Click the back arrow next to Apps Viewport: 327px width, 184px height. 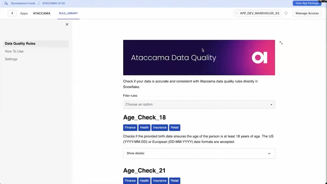(x=12, y=13)
